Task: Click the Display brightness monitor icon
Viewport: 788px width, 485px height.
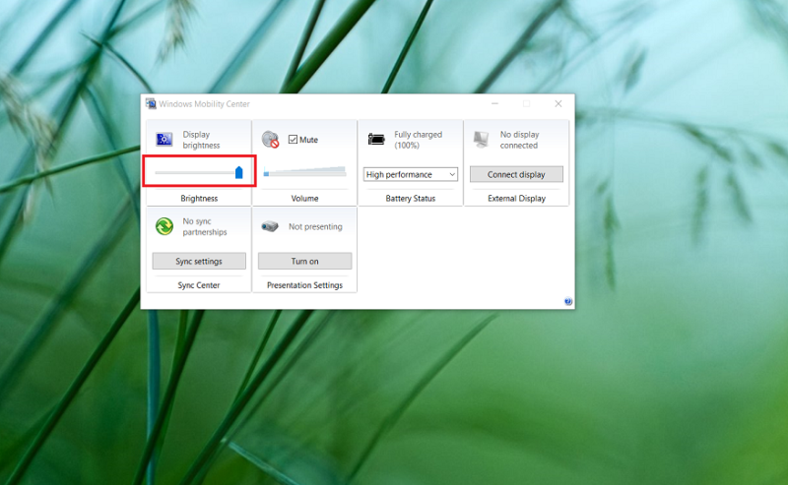Action: point(164,139)
